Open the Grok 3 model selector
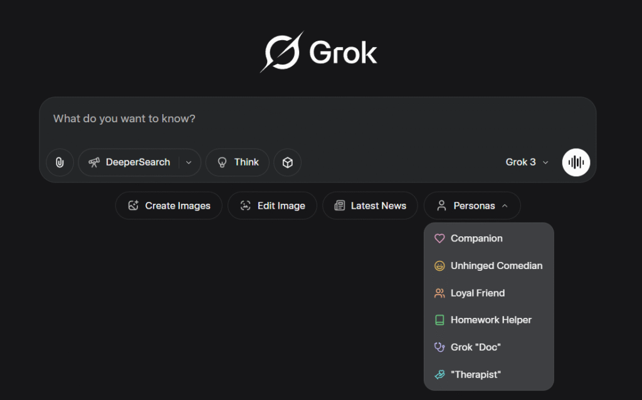The image size is (642, 400). [527, 162]
